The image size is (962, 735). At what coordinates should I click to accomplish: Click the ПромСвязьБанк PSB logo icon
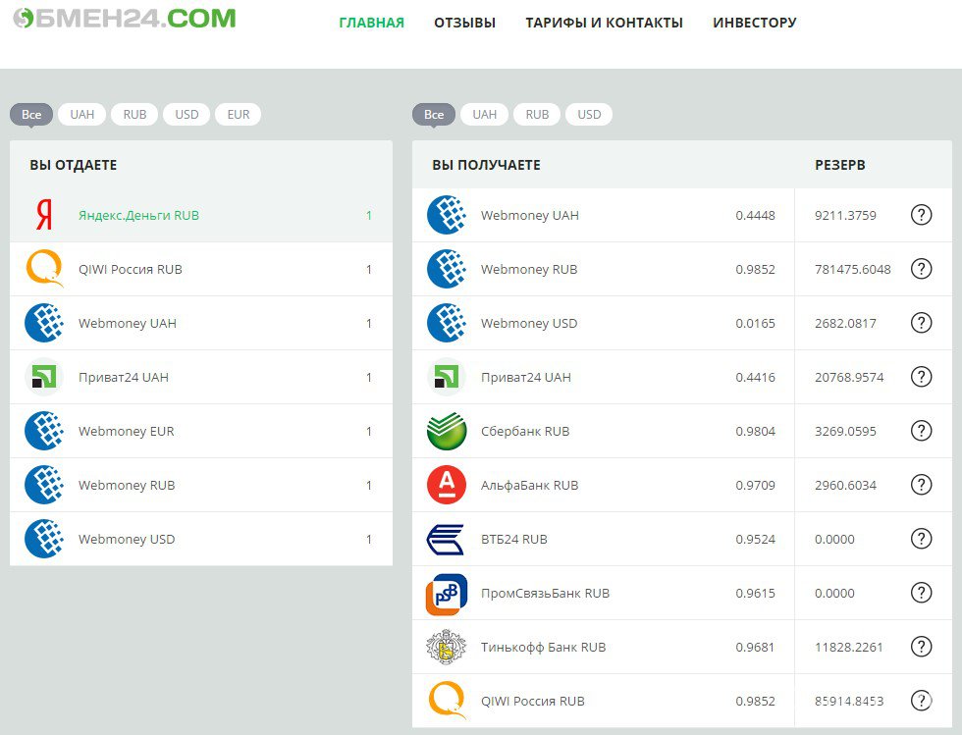click(x=447, y=594)
